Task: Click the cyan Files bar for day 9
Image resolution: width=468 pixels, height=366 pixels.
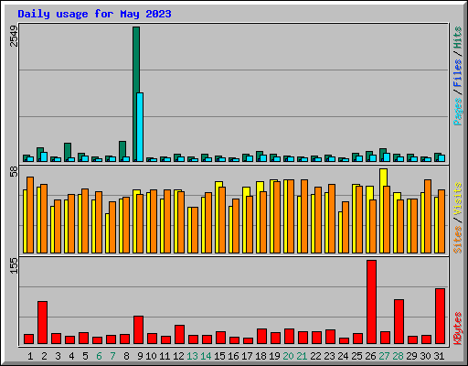Action: [x=140, y=127]
